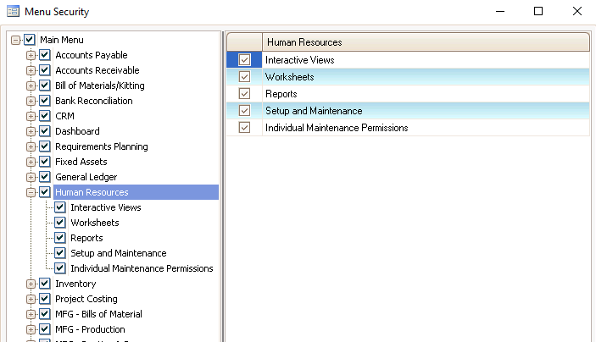This screenshot has width=596, height=342.
Task: Click the Menu Security window title icon
Action: 13,12
